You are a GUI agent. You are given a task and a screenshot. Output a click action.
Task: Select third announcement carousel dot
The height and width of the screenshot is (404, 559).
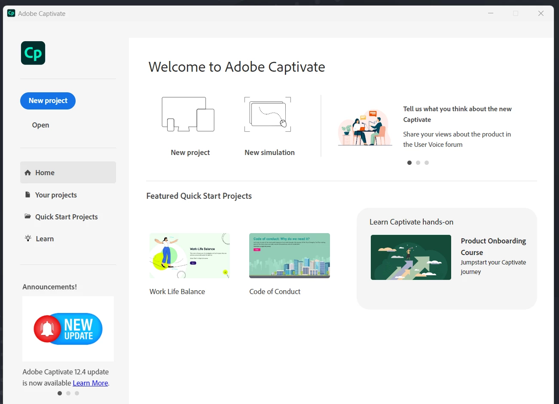point(77,393)
